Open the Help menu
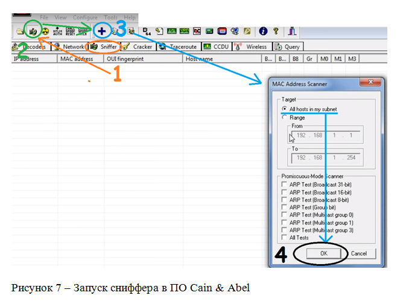 tap(130, 18)
